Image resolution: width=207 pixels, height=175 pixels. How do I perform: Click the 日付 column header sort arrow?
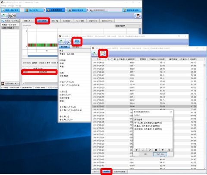tap(104, 59)
